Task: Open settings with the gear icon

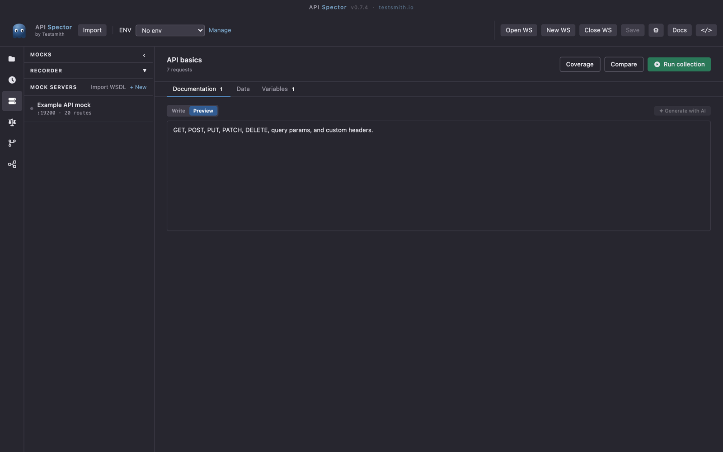Action: pyautogui.click(x=656, y=30)
